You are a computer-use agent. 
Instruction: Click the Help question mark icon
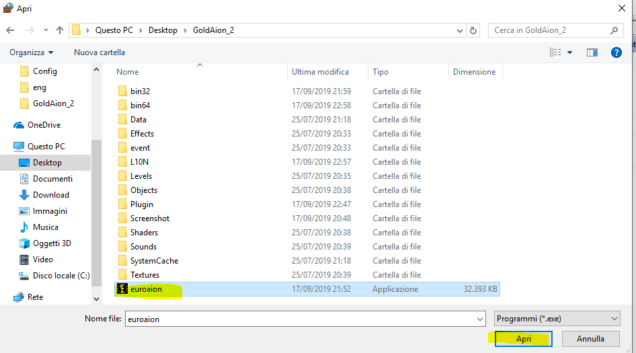pyautogui.click(x=615, y=52)
